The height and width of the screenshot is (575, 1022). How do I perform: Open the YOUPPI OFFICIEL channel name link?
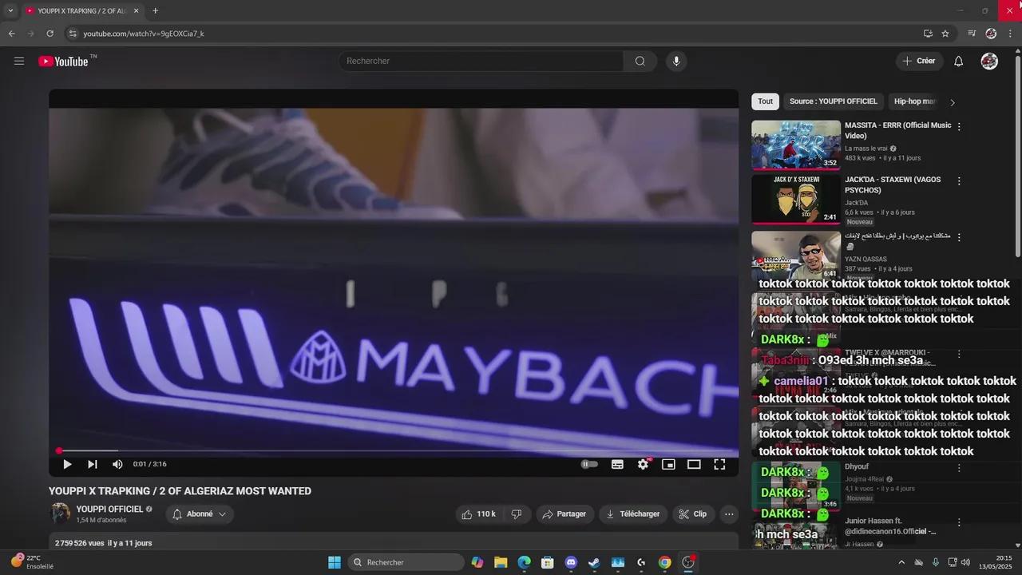tap(109, 509)
